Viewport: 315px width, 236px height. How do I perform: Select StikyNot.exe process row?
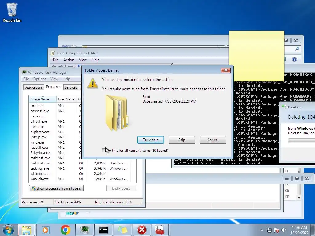[x=55, y=153]
